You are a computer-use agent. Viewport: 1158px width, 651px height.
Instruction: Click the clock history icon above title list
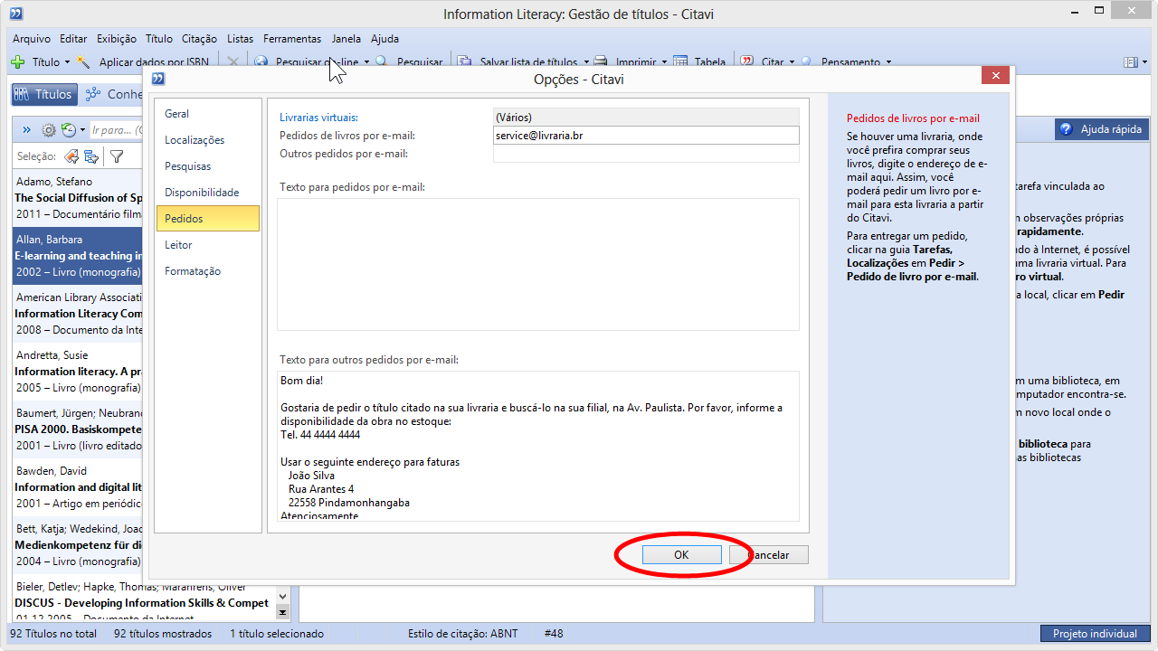[69, 130]
